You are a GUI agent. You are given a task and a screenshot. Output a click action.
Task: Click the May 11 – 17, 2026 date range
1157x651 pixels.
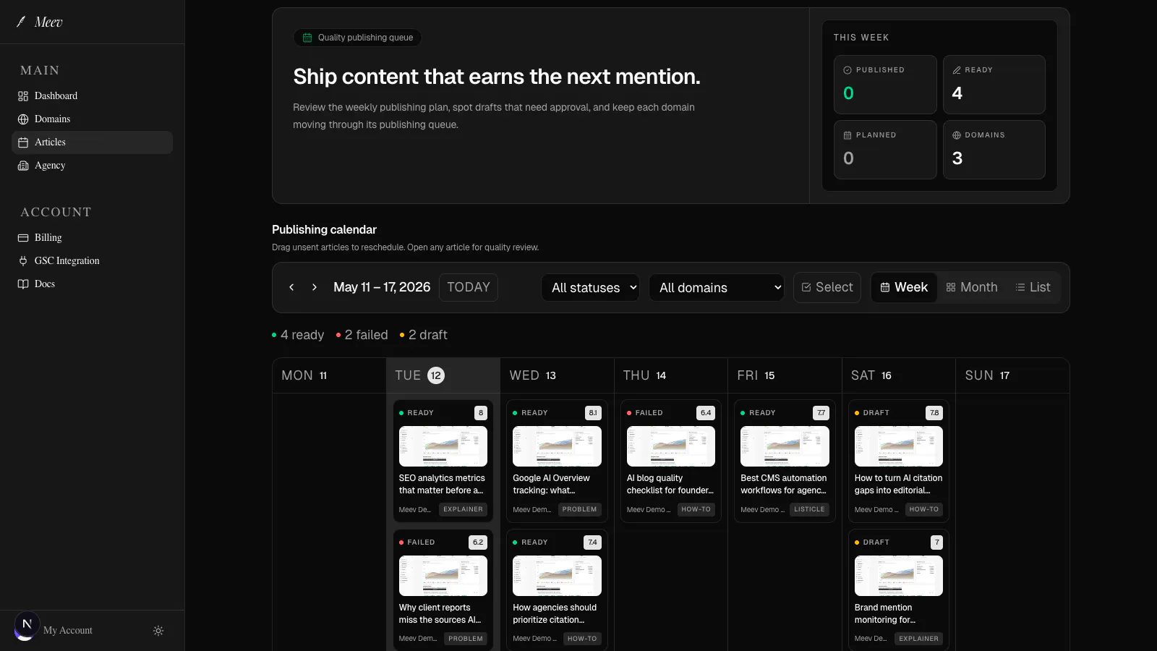pyautogui.click(x=382, y=287)
